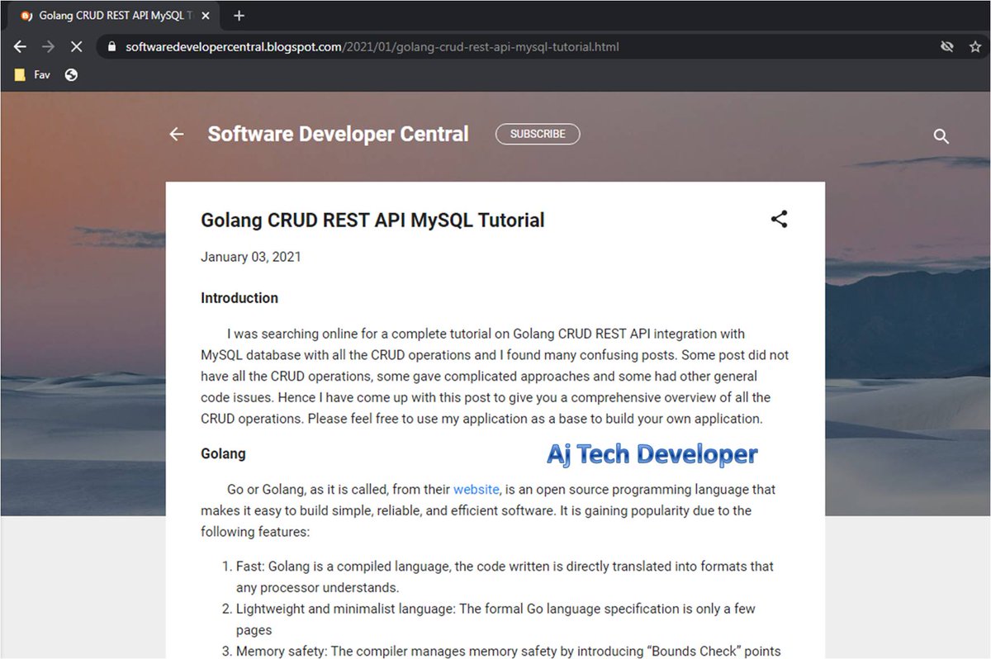Screen dimensions: 991x659
Task: Open a new browser tab
Action: (x=239, y=15)
